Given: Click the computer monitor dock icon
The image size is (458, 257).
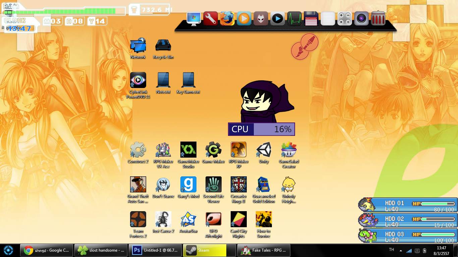Looking at the screenshot, I should 194,18.
